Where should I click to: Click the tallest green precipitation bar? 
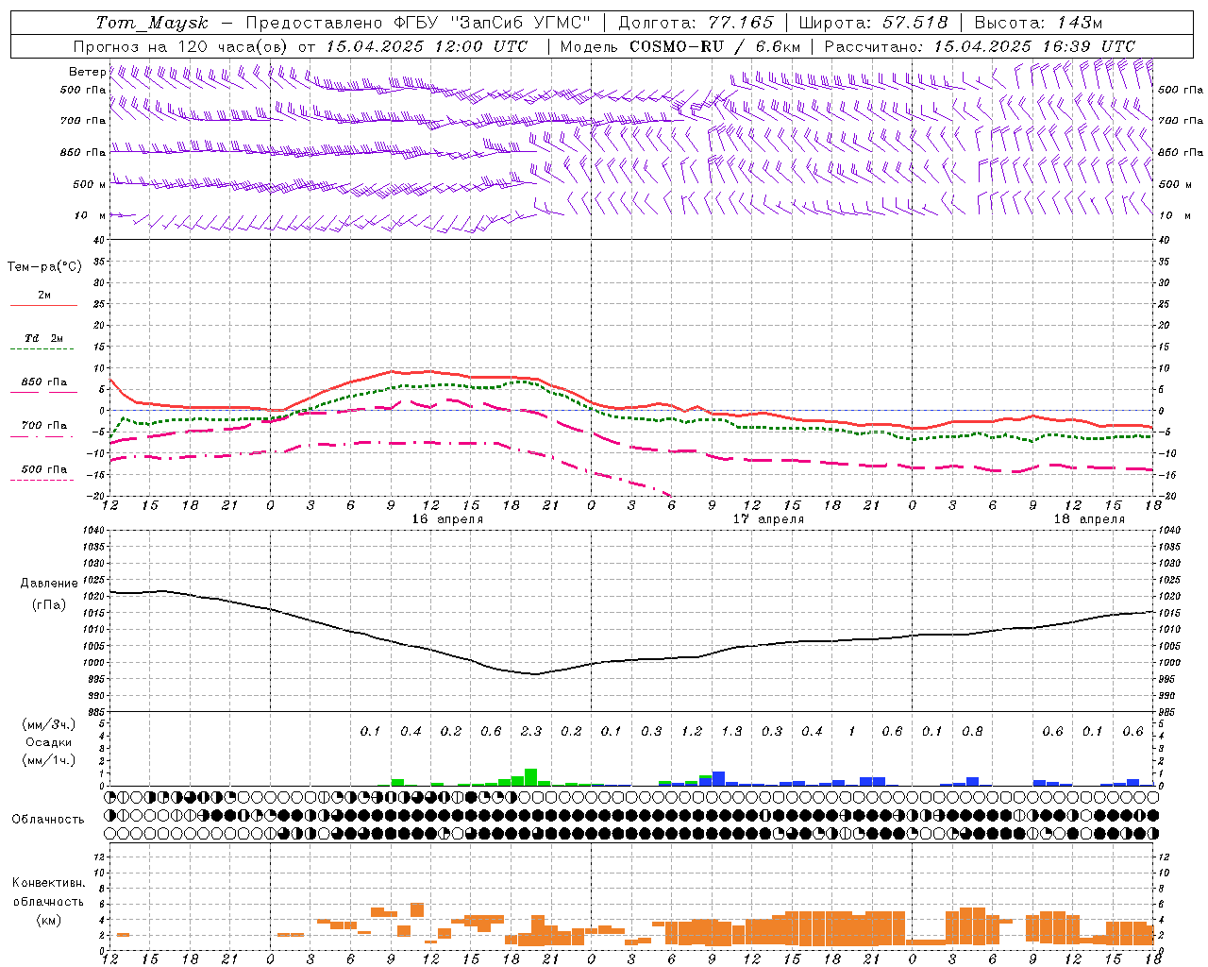click(530, 777)
